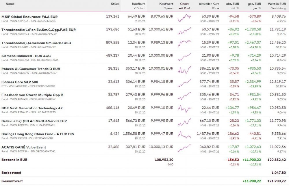Click the BGF Next Generation Technology mini chart
The width and height of the screenshot is (289, 187).
(184, 109)
